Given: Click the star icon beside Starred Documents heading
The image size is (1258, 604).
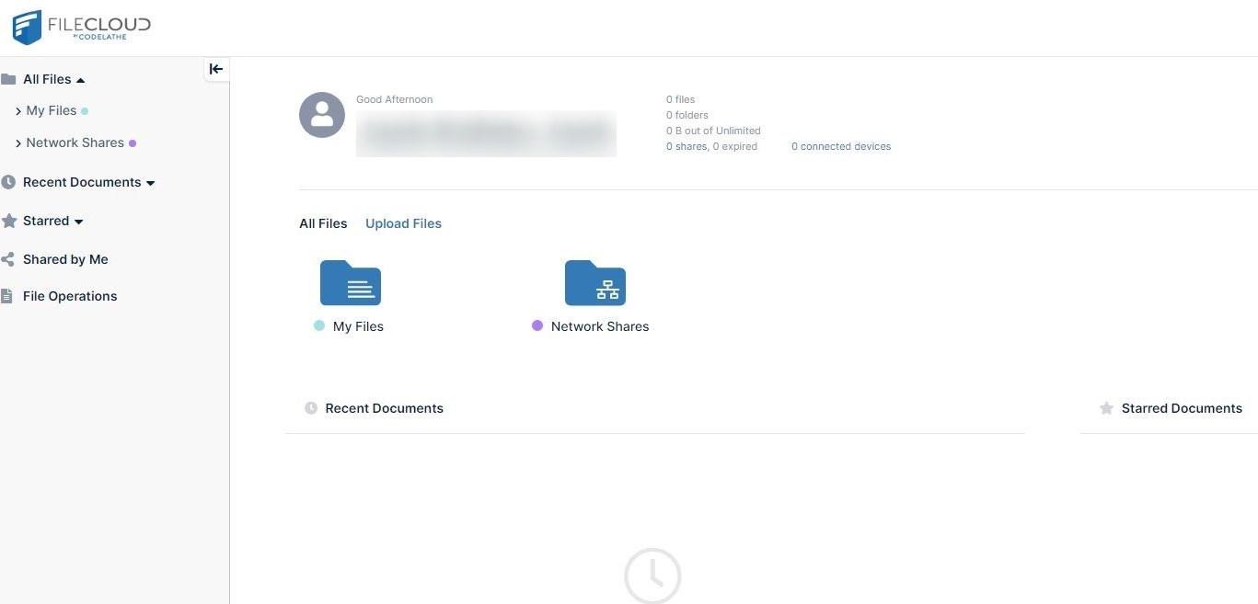Looking at the screenshot, I should click(1106, 407).
